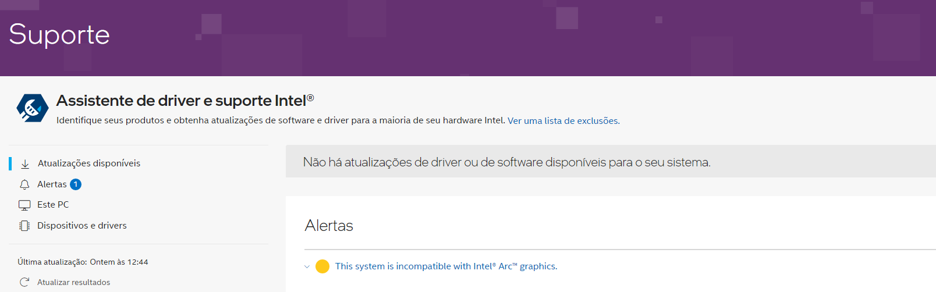Screen dimensions: 936x292
Task: Click the Suporte page heading
Action: click(x=59, y=35)
